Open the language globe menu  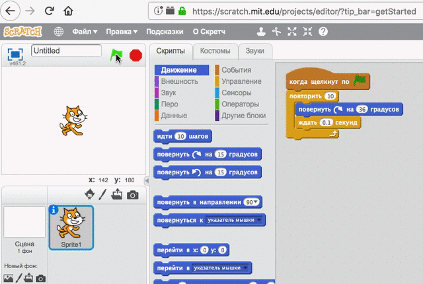coord(59,32)
